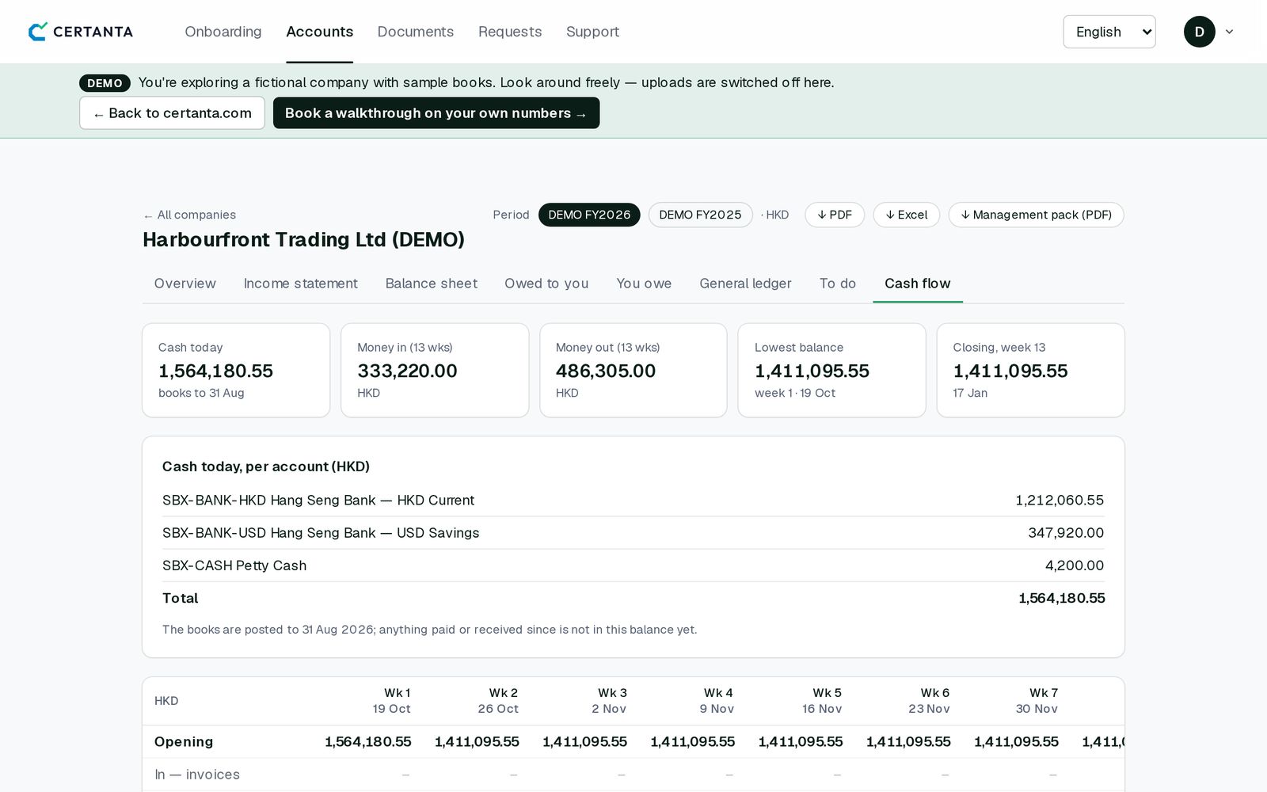Viewport: 1267px width, 792px height.
Task: Switch to the Owed to you tab
Action: coord(546,284)
